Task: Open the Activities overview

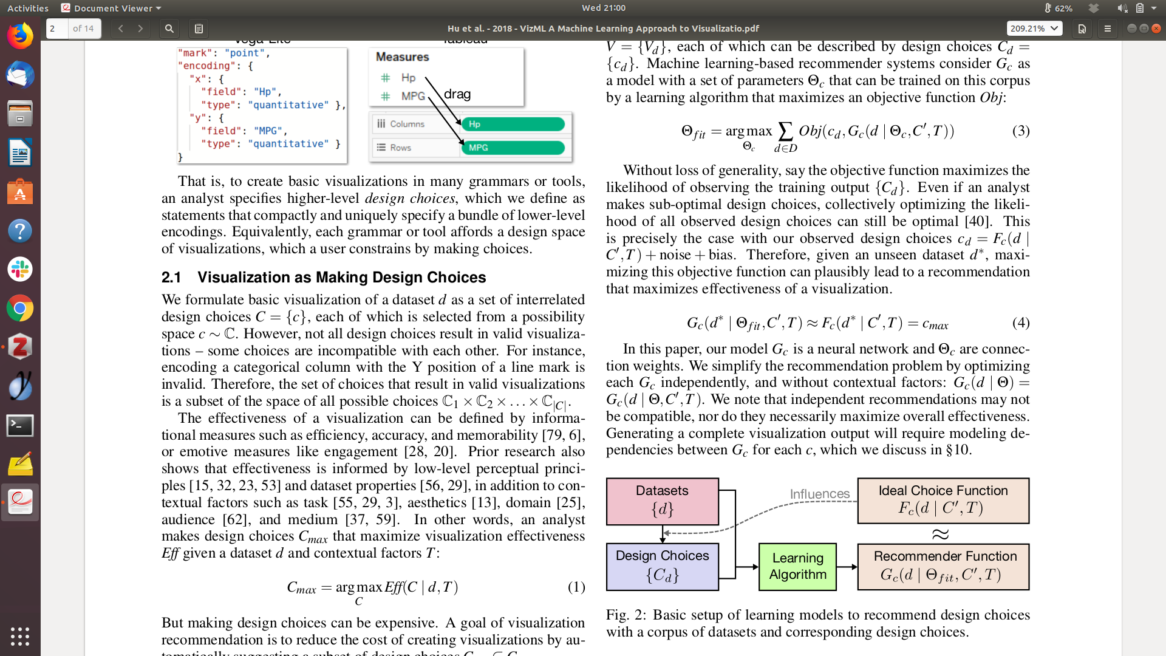Action: click(x=28, y=8)
